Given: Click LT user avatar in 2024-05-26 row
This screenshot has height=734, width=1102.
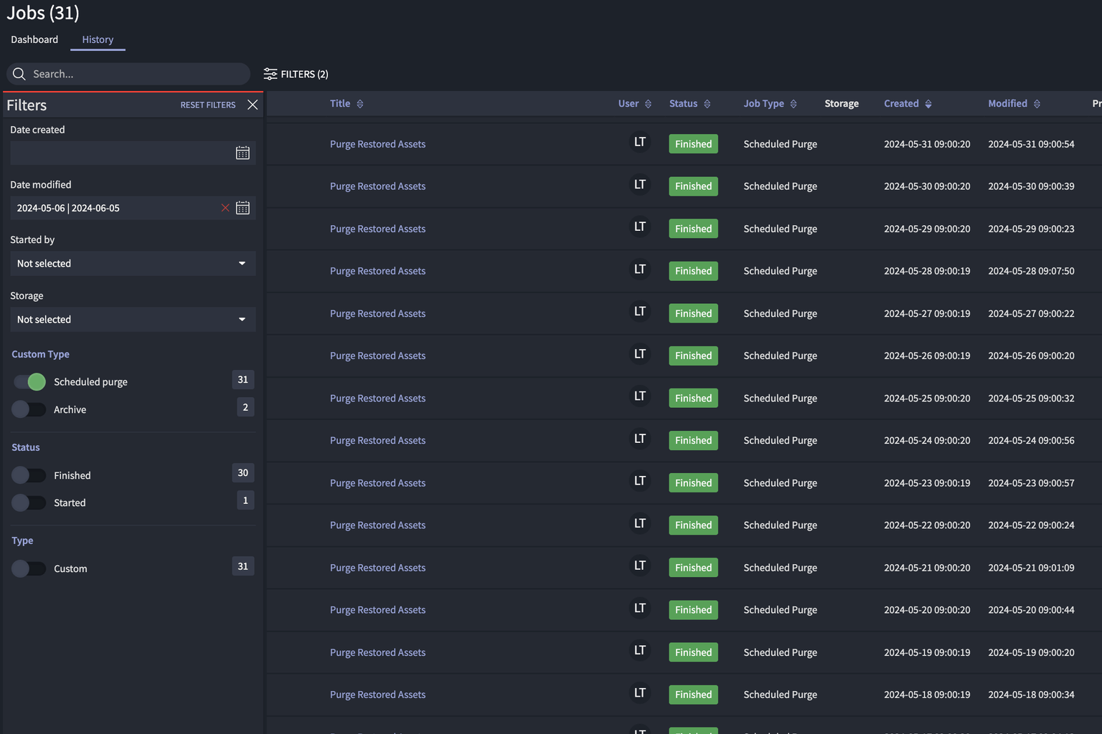Looking at the screenshot, I should point(640,354).
